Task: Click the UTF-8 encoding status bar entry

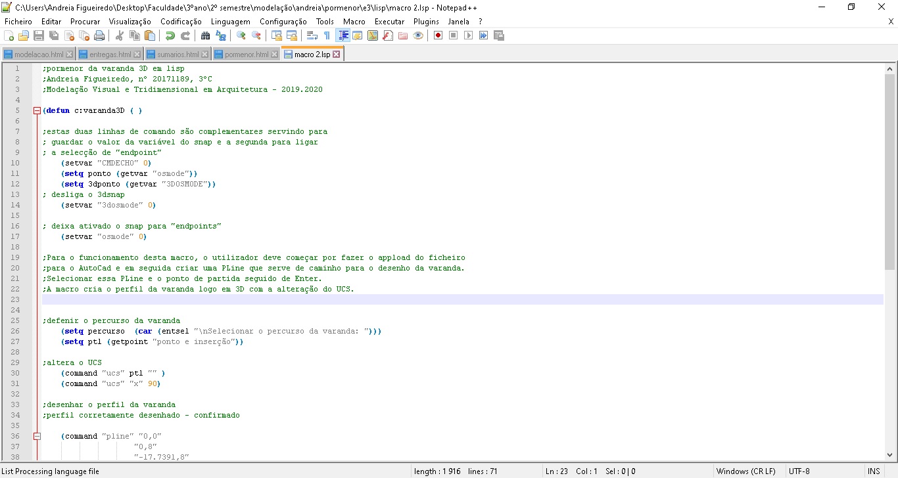Action: (x=799, y=471)
